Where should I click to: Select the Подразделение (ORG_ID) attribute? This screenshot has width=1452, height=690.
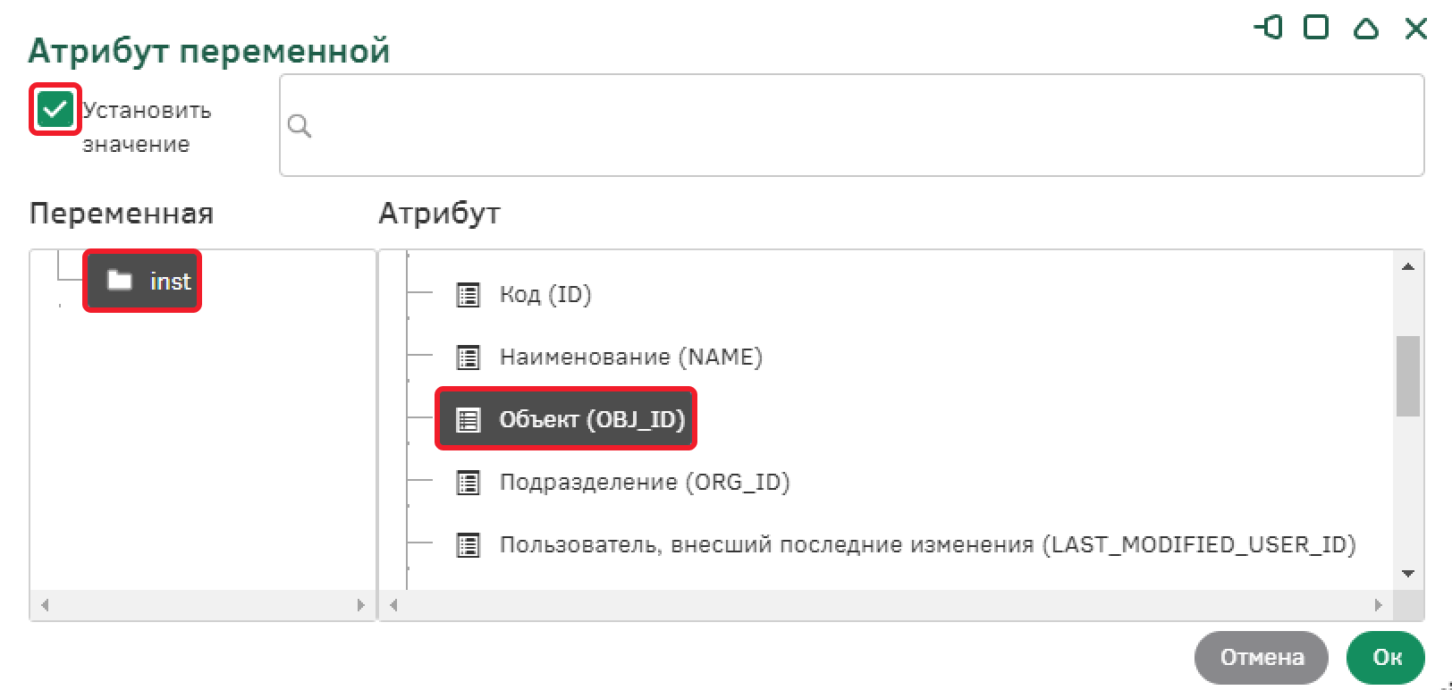click(x=644, y=483)
